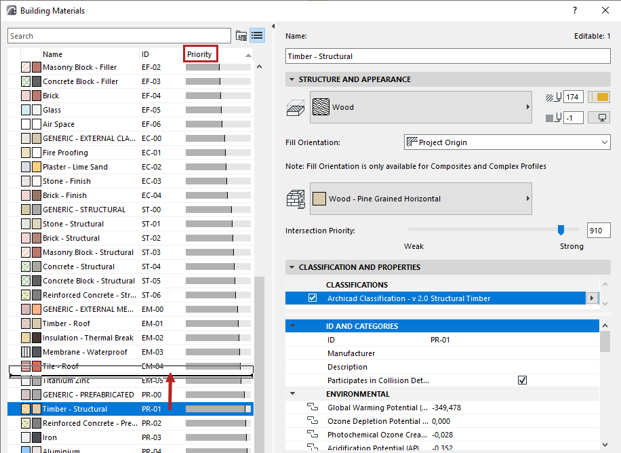Select the GENERIC - PREFABRICATED material

coord(130,395)
